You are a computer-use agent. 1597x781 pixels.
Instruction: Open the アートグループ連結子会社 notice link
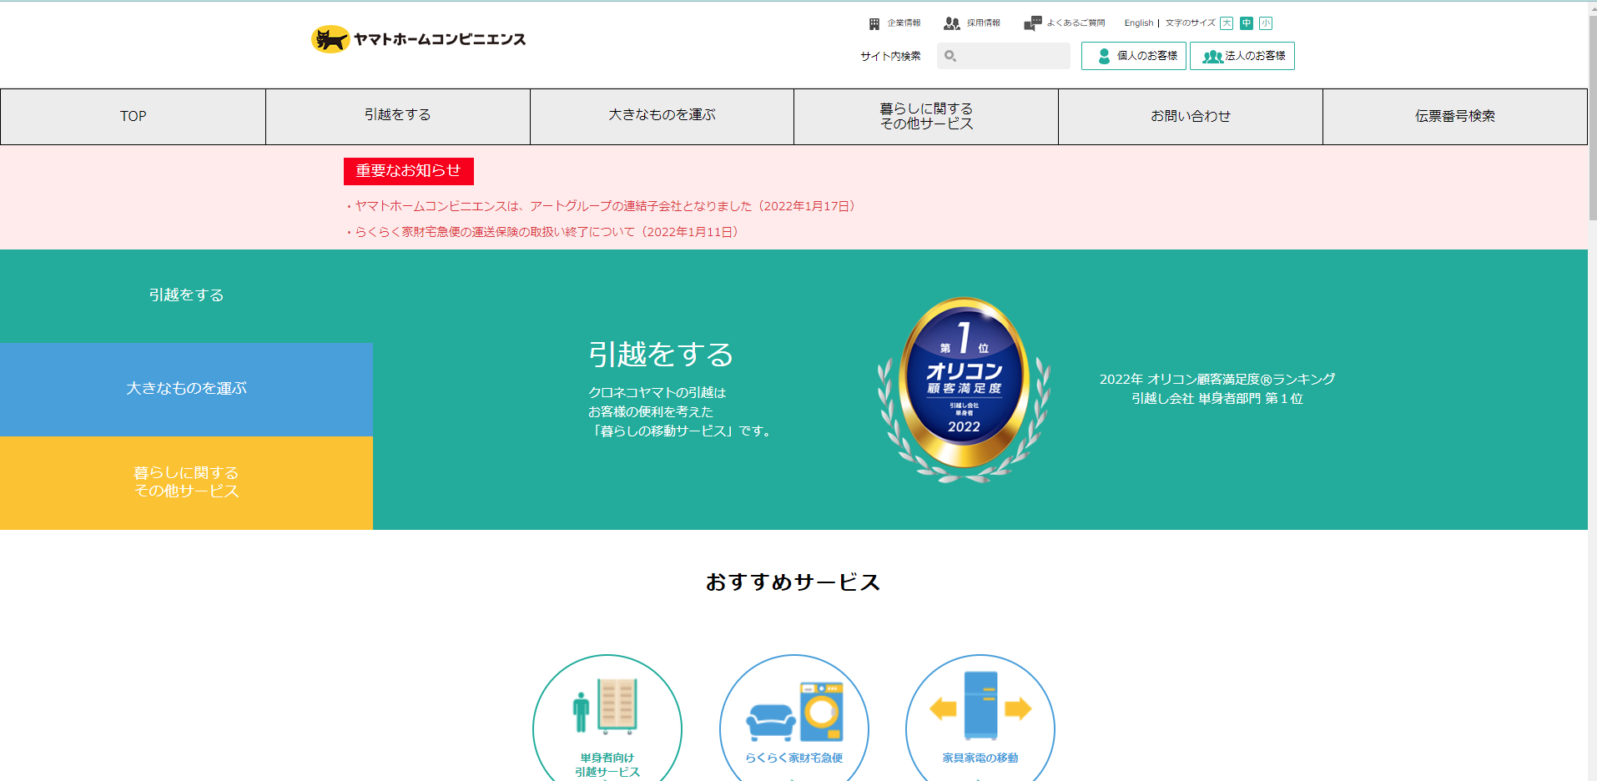(605, 206)
